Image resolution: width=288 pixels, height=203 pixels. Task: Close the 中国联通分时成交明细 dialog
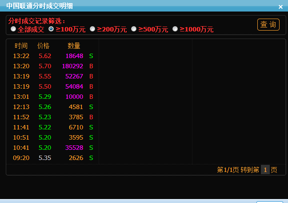coord(280,7)
